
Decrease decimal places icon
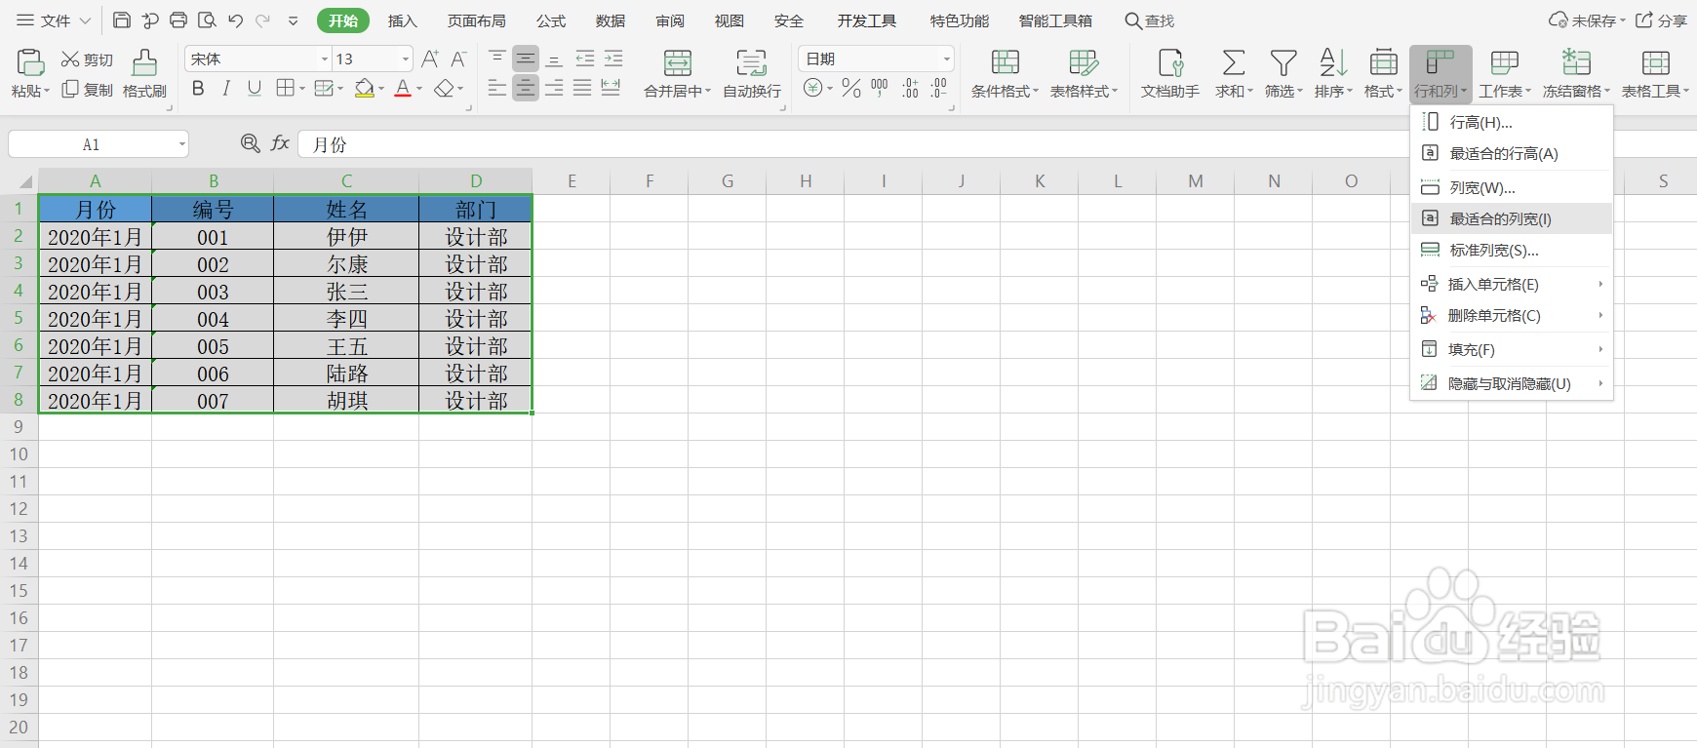pyautogui.click(x=938, y=89)
